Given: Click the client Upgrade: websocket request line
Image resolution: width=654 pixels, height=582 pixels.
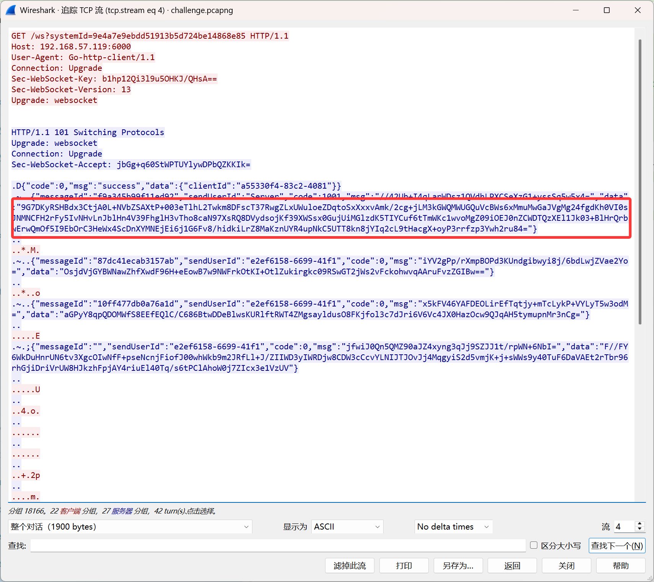Looking at the screenshot, I should point(54,100).
